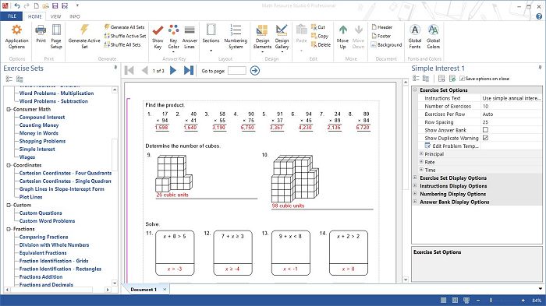Click the Save icon in title bar
546x306 pixels.
click(x=55, y=5)
